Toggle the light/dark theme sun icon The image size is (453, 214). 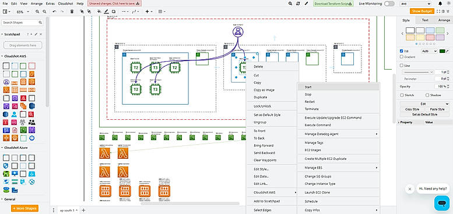click(449, 3)
